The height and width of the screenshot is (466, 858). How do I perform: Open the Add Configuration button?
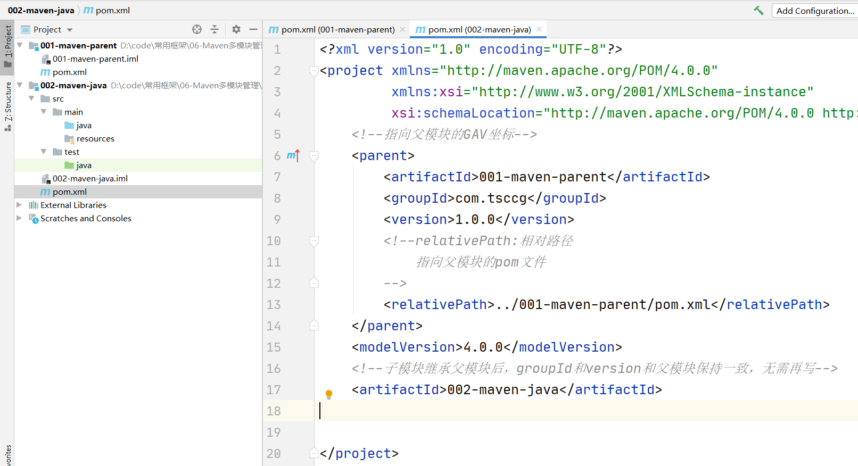tap(815, 11)
